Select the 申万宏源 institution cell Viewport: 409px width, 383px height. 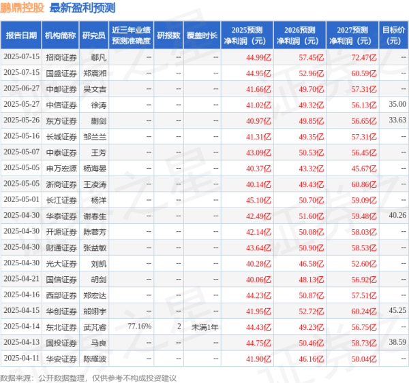[59, 167]
